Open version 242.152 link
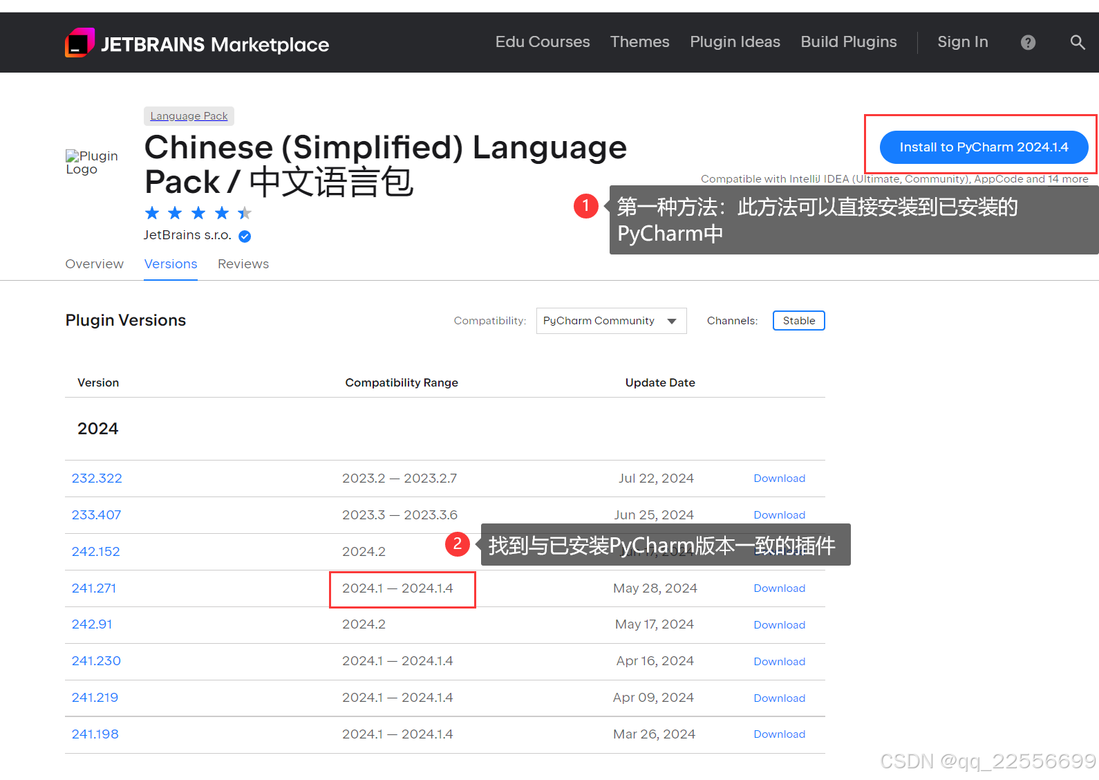 click(x=96, y=552)
